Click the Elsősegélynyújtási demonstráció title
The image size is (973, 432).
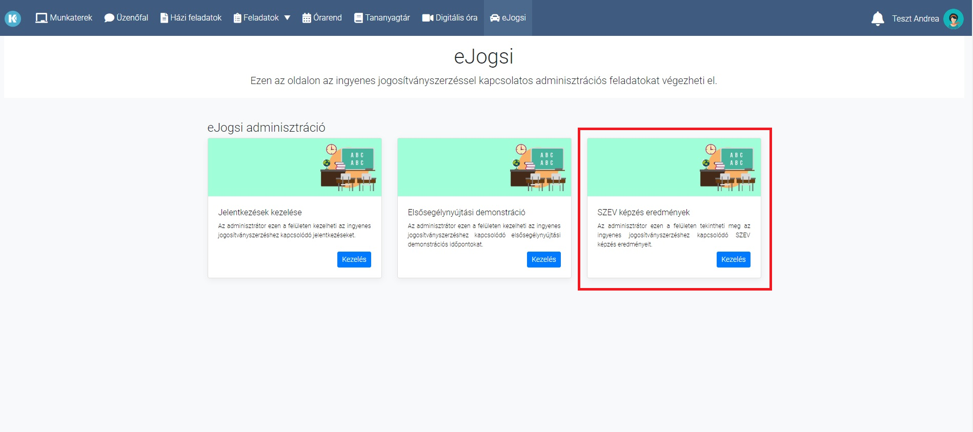467,212
